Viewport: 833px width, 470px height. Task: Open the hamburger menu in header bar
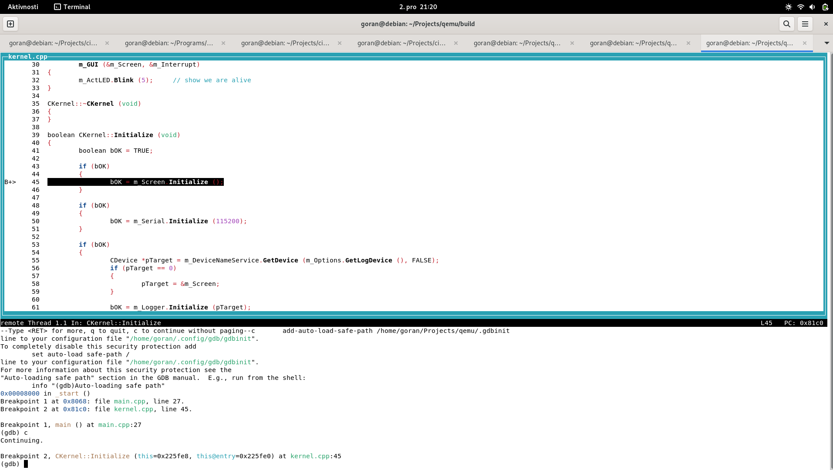click(x=805, y=24)
